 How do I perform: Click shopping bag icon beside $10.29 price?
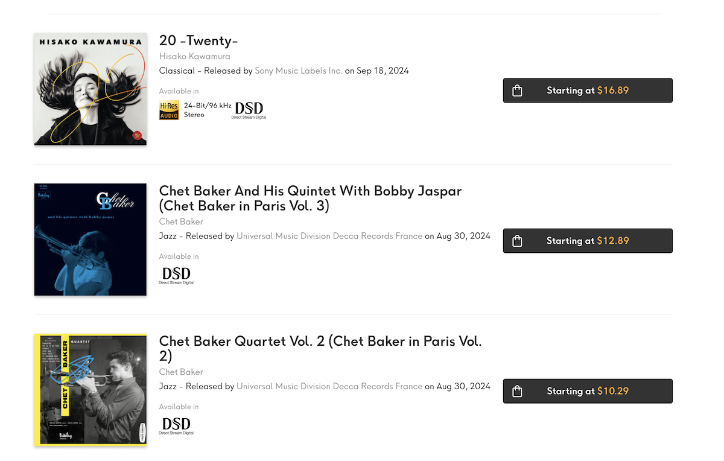[517, 391]
